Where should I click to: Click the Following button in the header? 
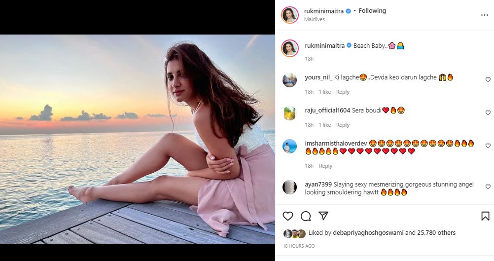372,11
